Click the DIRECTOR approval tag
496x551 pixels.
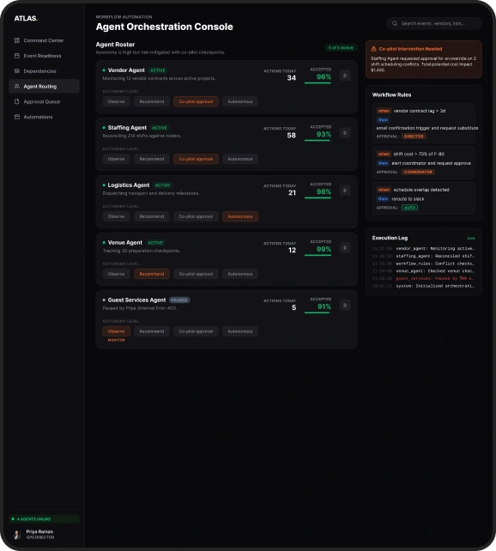point(414,136)
